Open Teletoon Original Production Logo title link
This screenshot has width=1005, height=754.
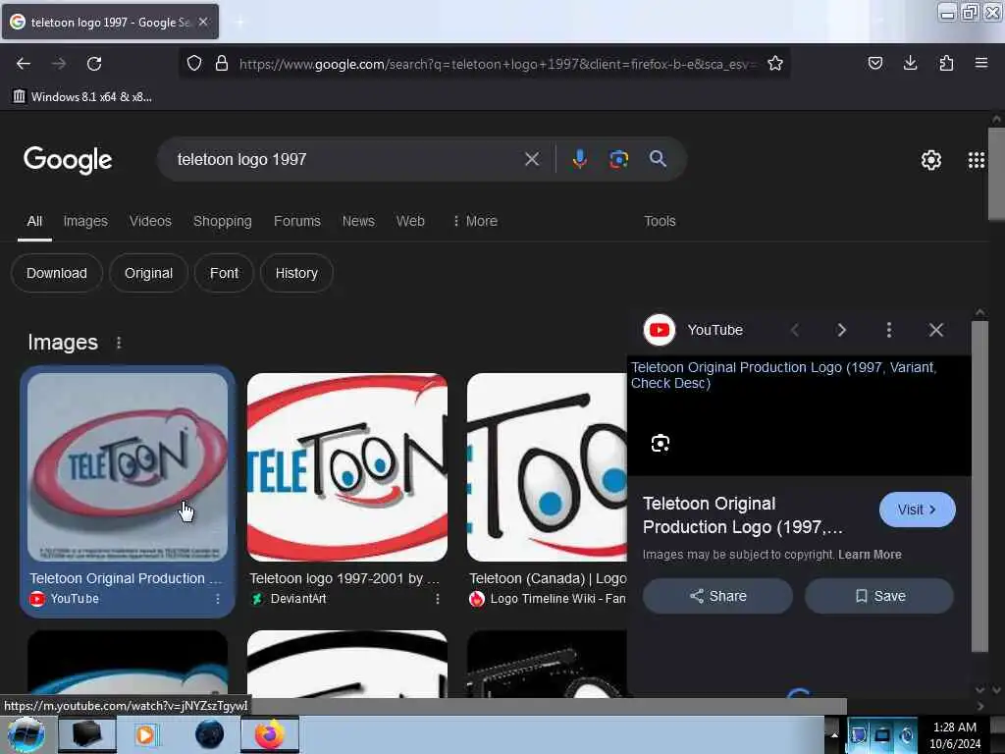click(x=742, y=515)
